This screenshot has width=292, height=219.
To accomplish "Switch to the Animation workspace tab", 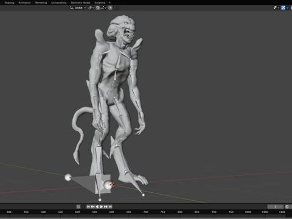I will click(24, 2).
